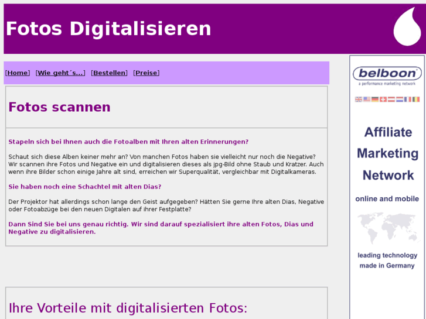426x319 pixels.
Task: Go to the Bestellen page link
Action: tap(109, 73)
